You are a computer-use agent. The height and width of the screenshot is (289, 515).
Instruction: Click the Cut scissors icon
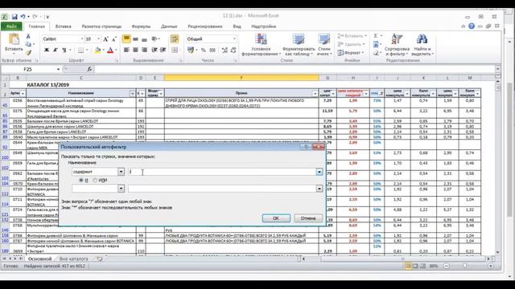(x=28, y=36)
